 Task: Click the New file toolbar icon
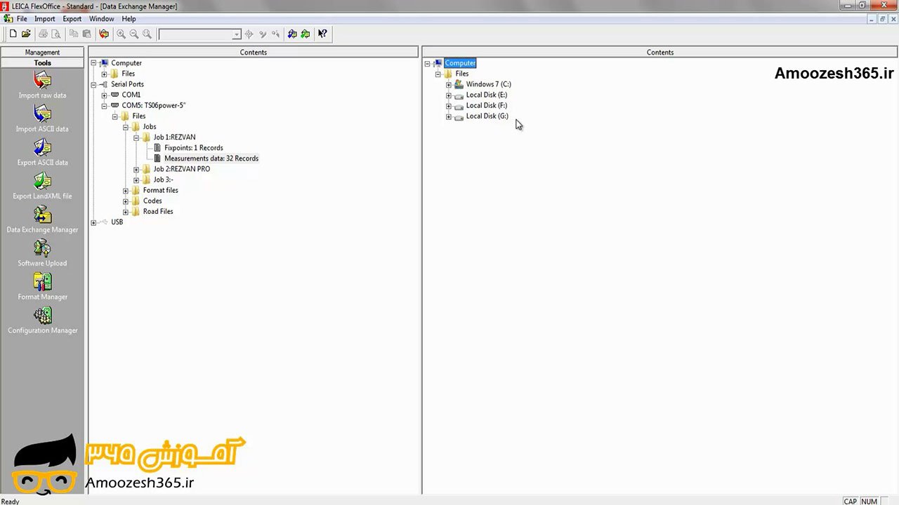coord(13,34)
